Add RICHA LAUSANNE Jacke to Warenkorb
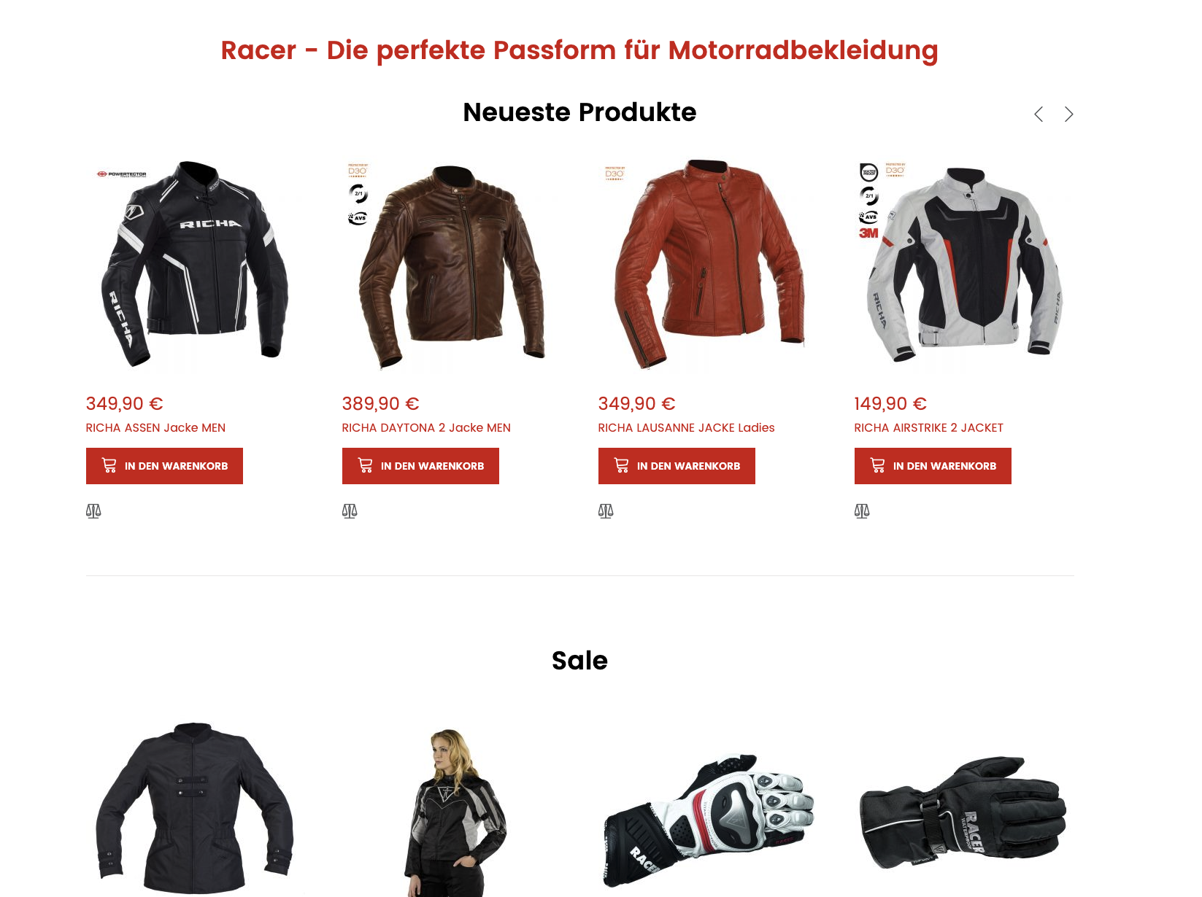 coord(677,466)
